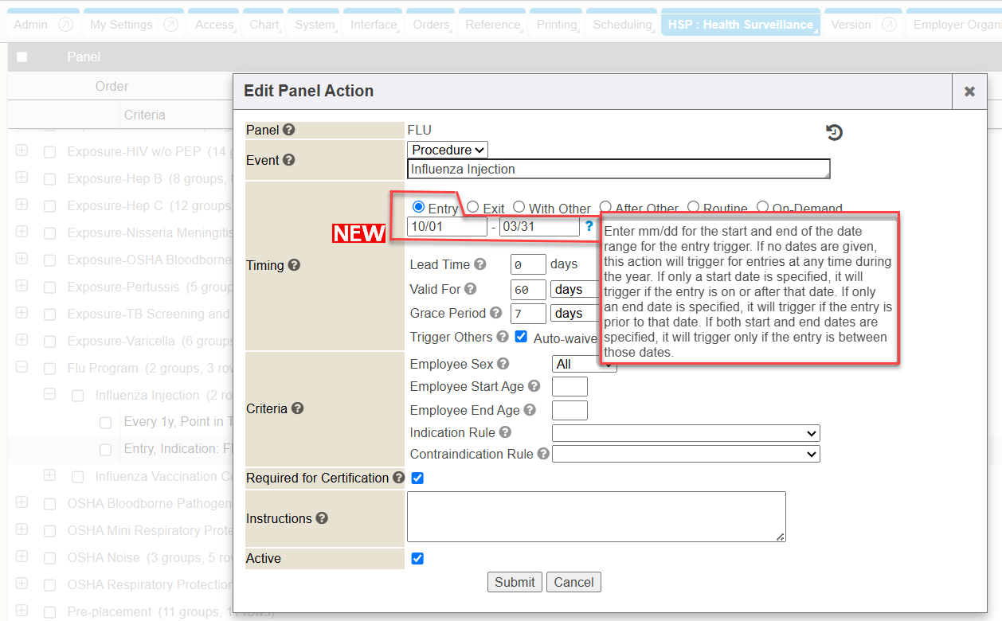
Task: Open the Orders tab
Action: point(431,25)
